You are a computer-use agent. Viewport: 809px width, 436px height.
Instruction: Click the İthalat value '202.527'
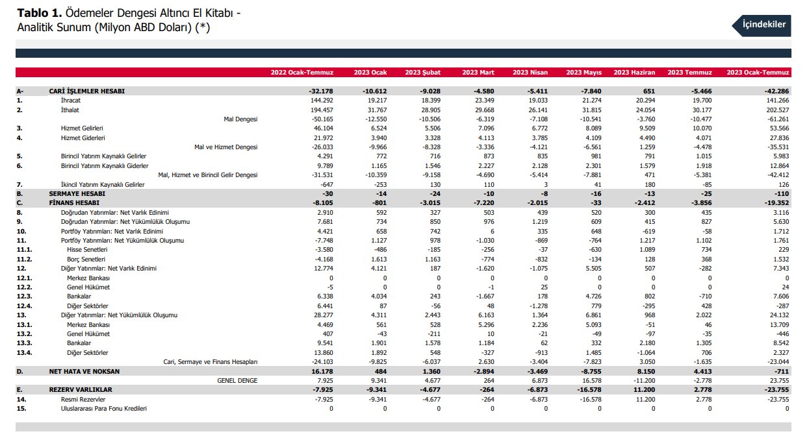[x=779, y=110]
